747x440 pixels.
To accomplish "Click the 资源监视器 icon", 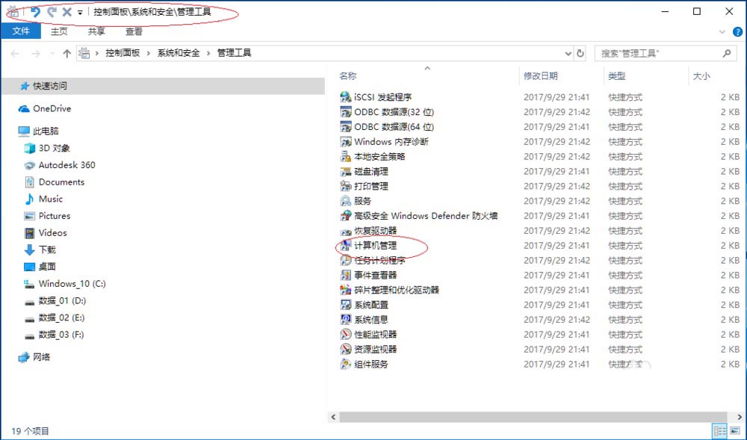I will click(x=345, y=349).
